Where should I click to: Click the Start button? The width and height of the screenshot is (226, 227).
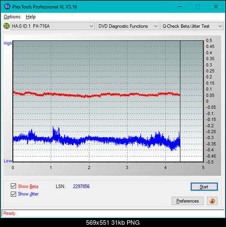[204, 187]
